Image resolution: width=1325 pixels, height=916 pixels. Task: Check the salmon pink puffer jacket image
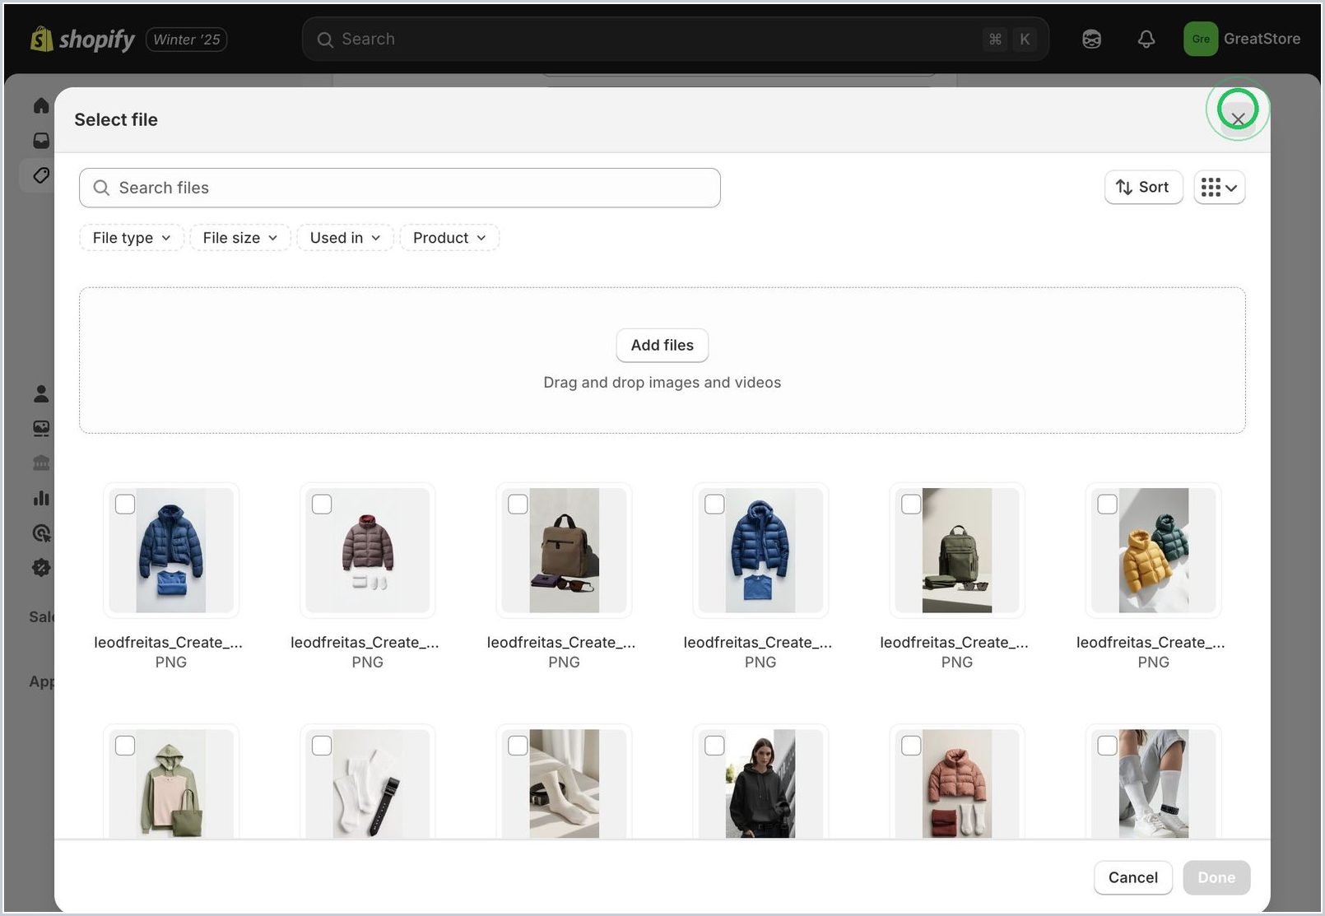point(911,746)
